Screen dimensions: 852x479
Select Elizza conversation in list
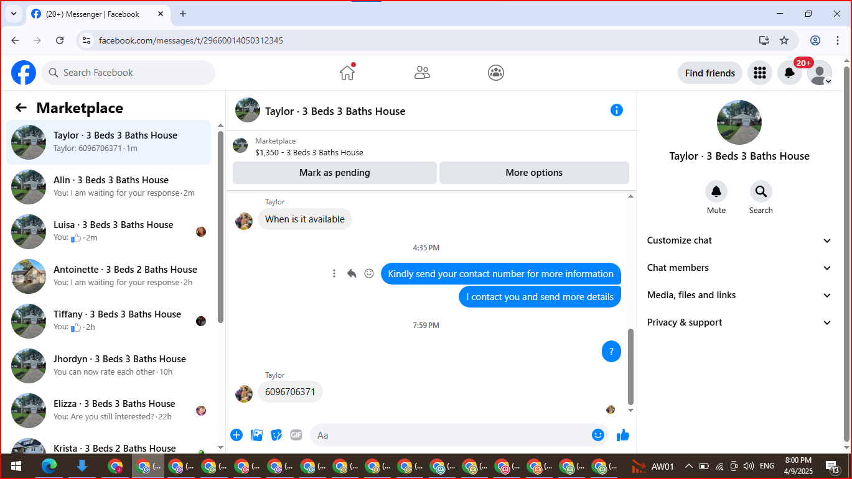[x=109, y=411]
